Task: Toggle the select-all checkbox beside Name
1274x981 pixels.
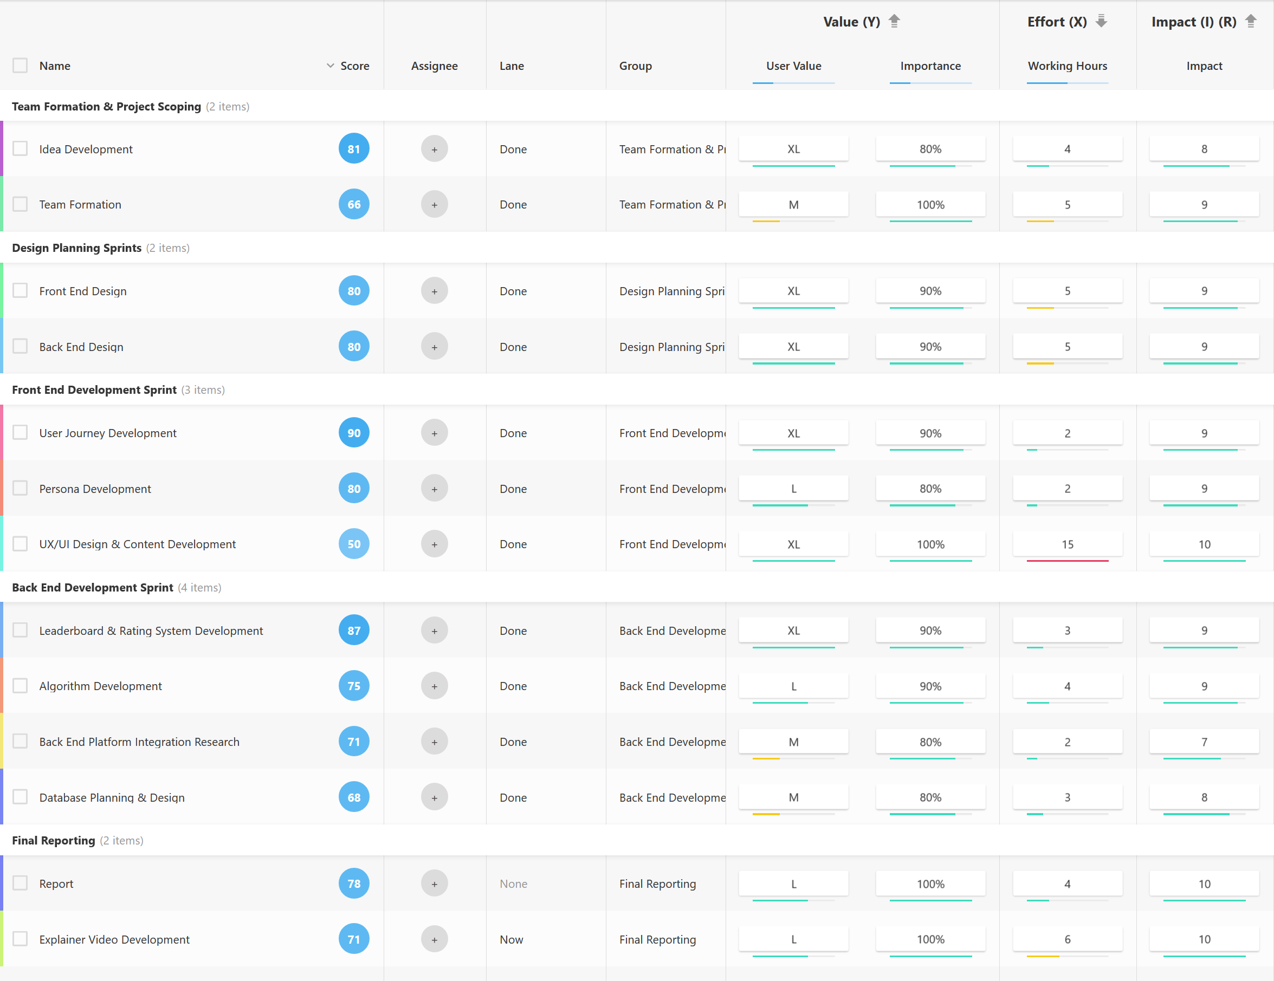Action: [x=21, y=66]
